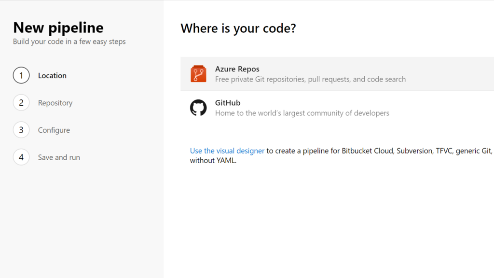The width and height of the screenshot is (494, 278).
Task: Choose Azure Repos as code location
Action: tap(337, 74)
